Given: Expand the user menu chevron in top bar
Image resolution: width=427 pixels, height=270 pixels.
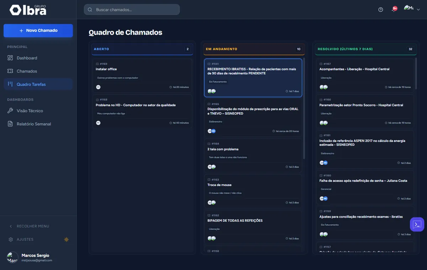Looking at the screenshot, I should tap(418, 10).
